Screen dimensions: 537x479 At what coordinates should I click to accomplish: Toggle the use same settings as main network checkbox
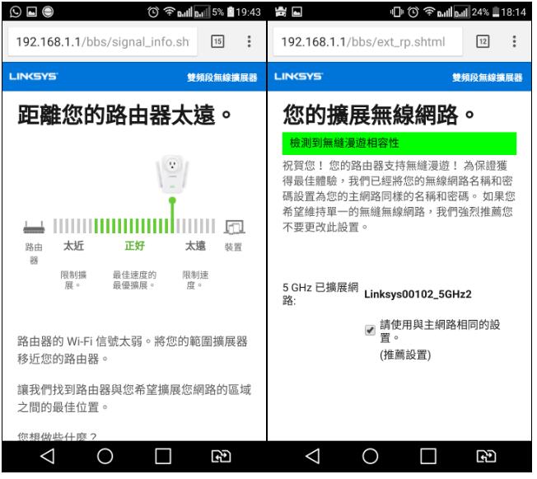(371, 331)
